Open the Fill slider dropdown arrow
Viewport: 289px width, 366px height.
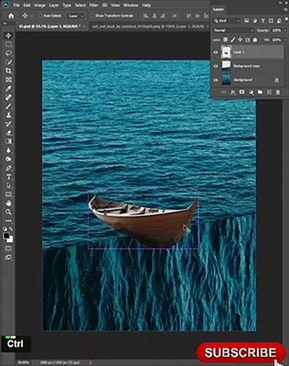[285, 40]
